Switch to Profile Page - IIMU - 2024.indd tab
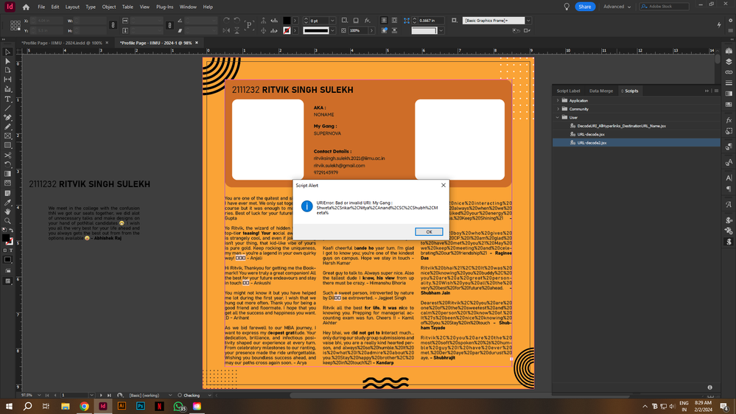This screenshot has height=414, width=736. tap(61, 43)
